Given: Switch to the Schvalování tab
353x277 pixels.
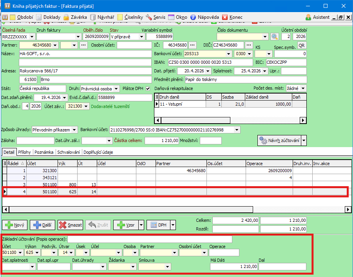Looking at the screenshot, I should pyautogui.click(x=69, y=152).
